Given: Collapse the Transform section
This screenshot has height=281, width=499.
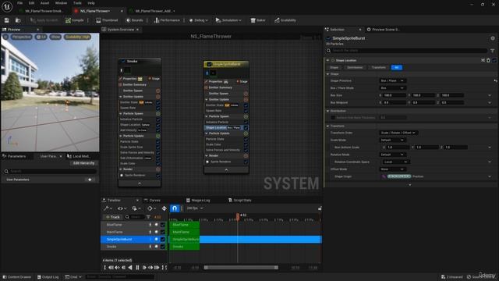Looking at the screenshot, I should [327, 126].
